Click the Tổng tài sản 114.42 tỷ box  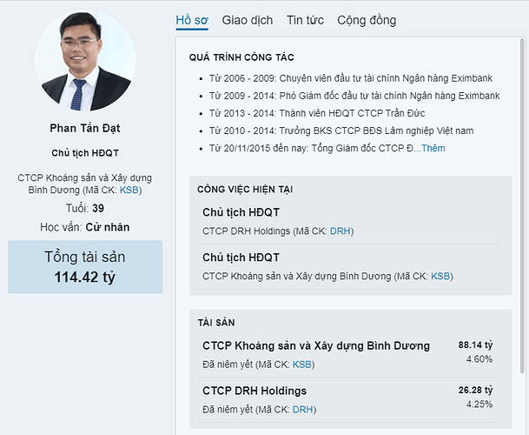point(85,267)
